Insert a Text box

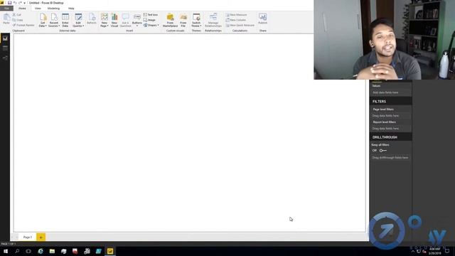(x=151, y=15)
